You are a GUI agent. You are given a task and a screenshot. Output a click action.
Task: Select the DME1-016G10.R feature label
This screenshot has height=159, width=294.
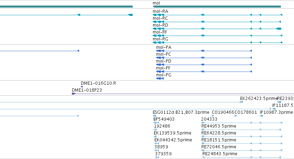[x=98, y=83]
